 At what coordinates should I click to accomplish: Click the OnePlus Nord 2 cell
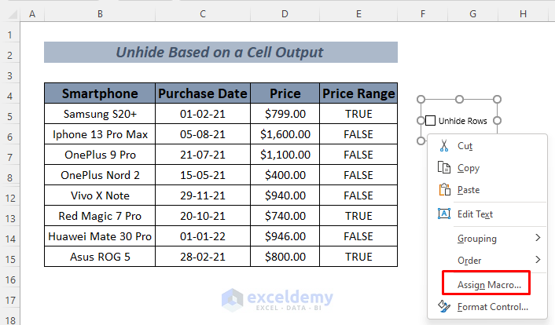(100, 175)
